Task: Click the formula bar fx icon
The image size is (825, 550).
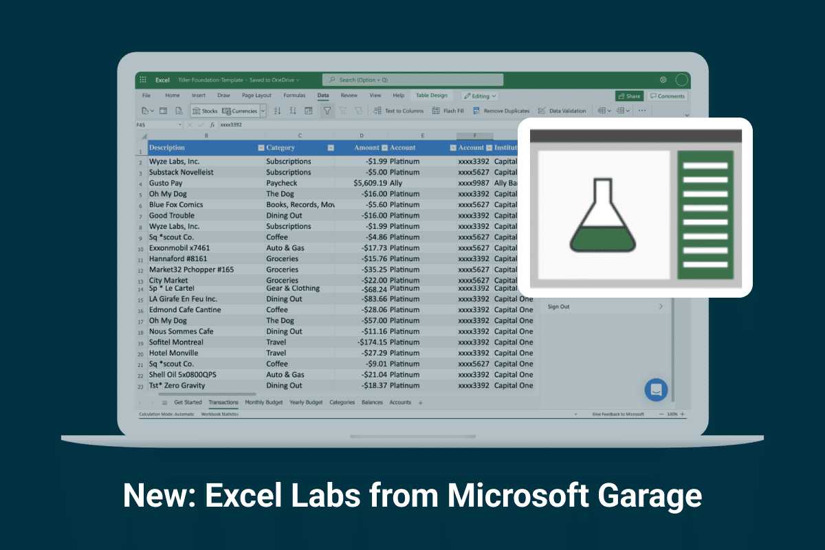Action: pos(212,125)
